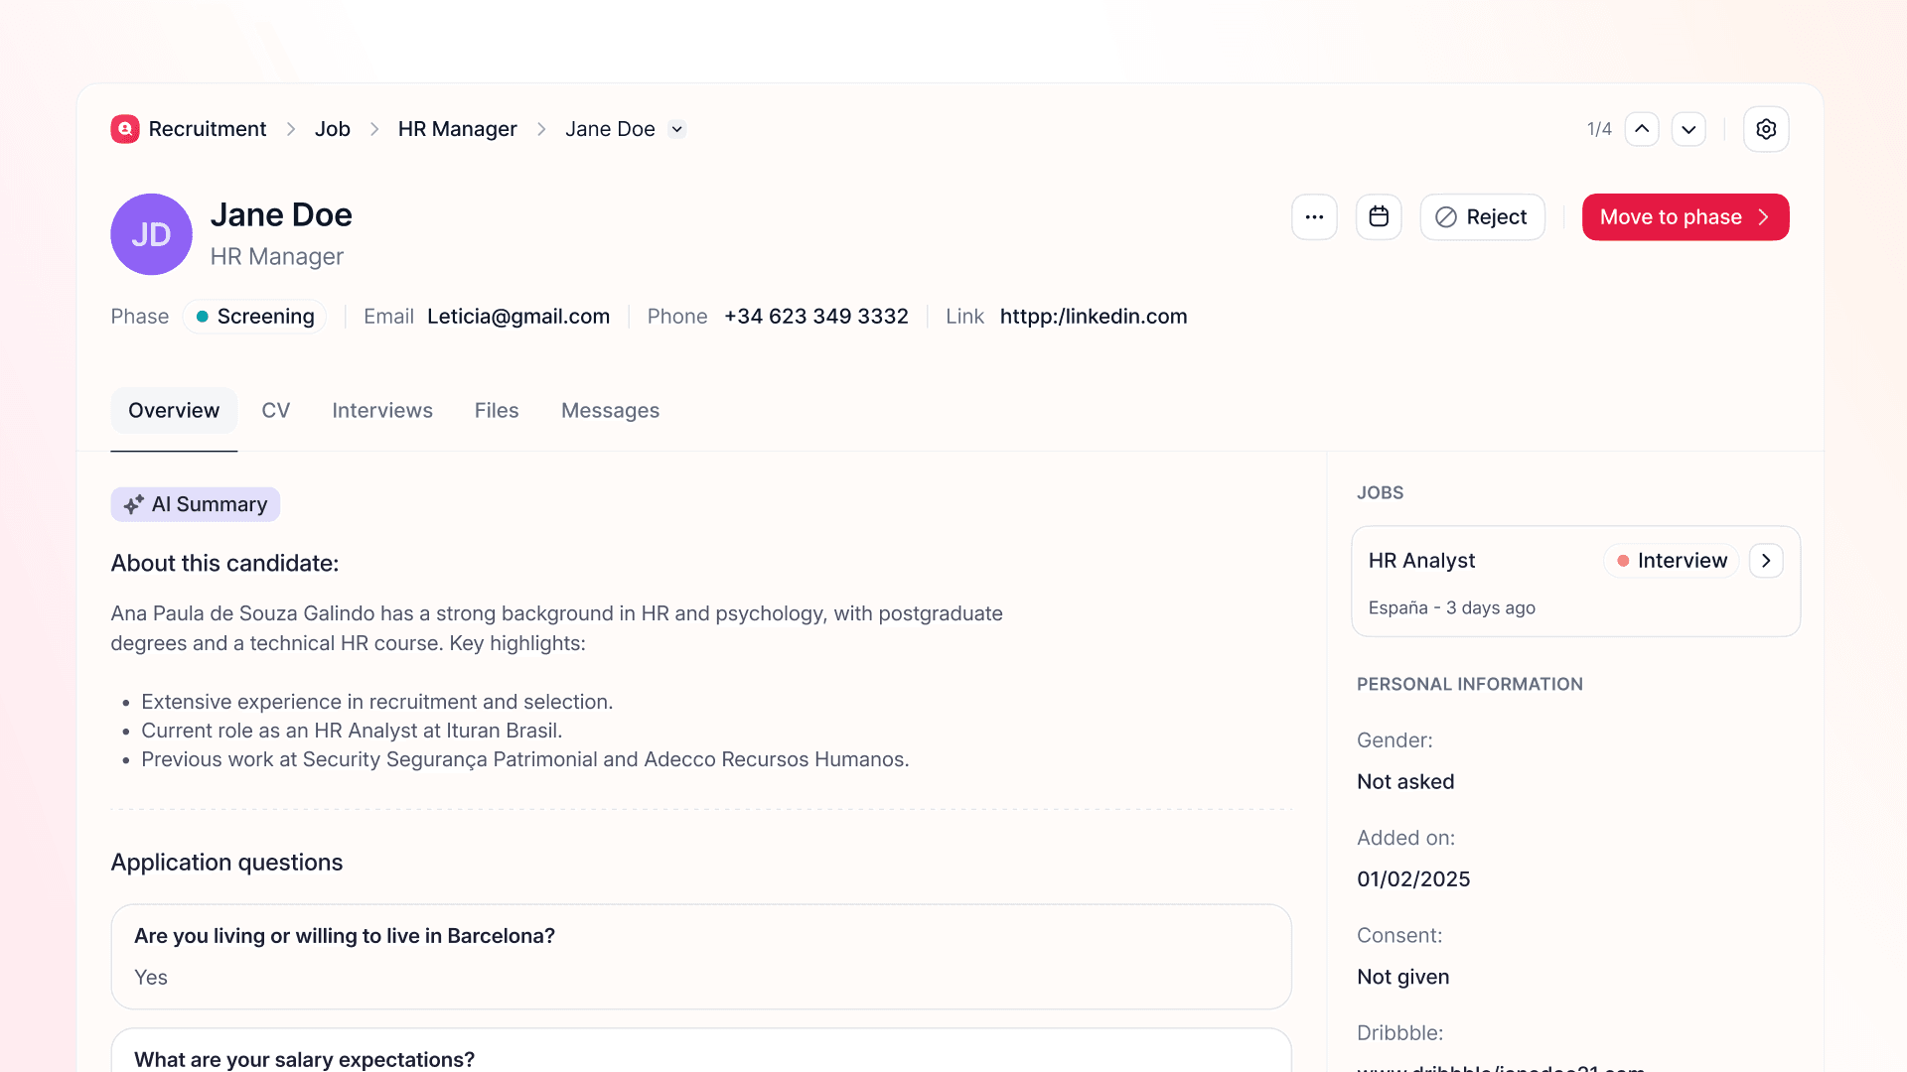This screenshot has width=1907, height=1072.
Task: Click the Recruitment app logo icon
Action: [x=125, y=129]
